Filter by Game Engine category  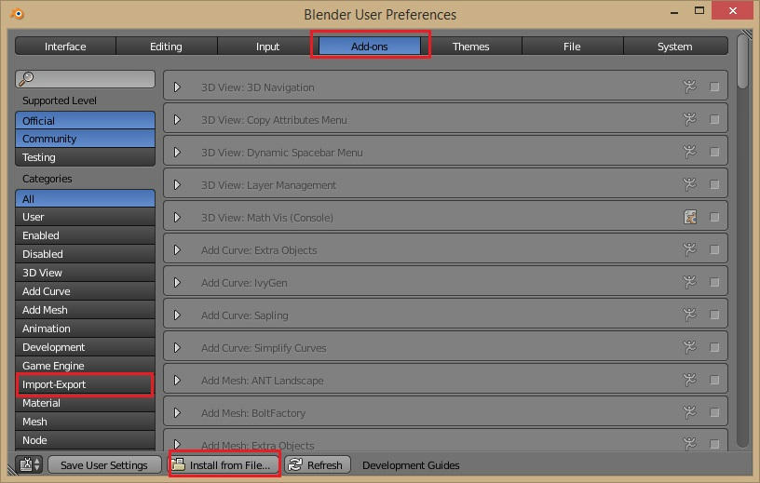86,366
